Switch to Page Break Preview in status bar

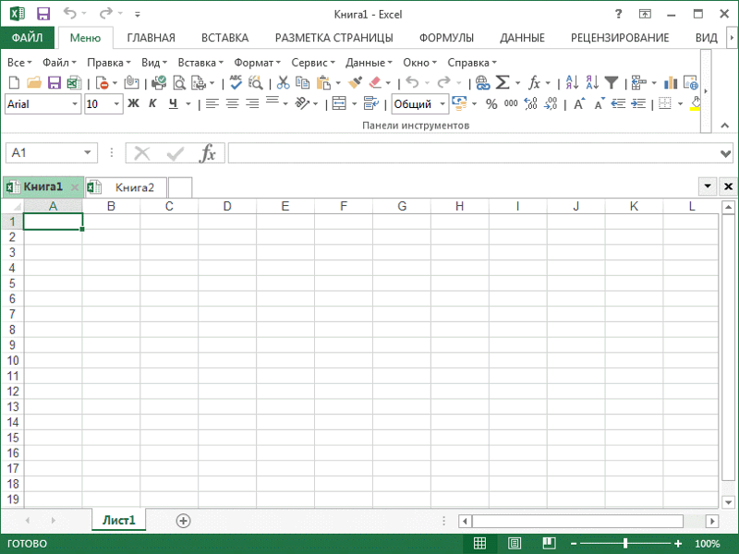549,544
